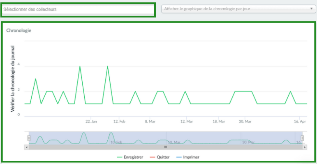Click the 30. Mar axis label
The height and width of the screenshot is (164, 317).
click(x=245, y=122)
